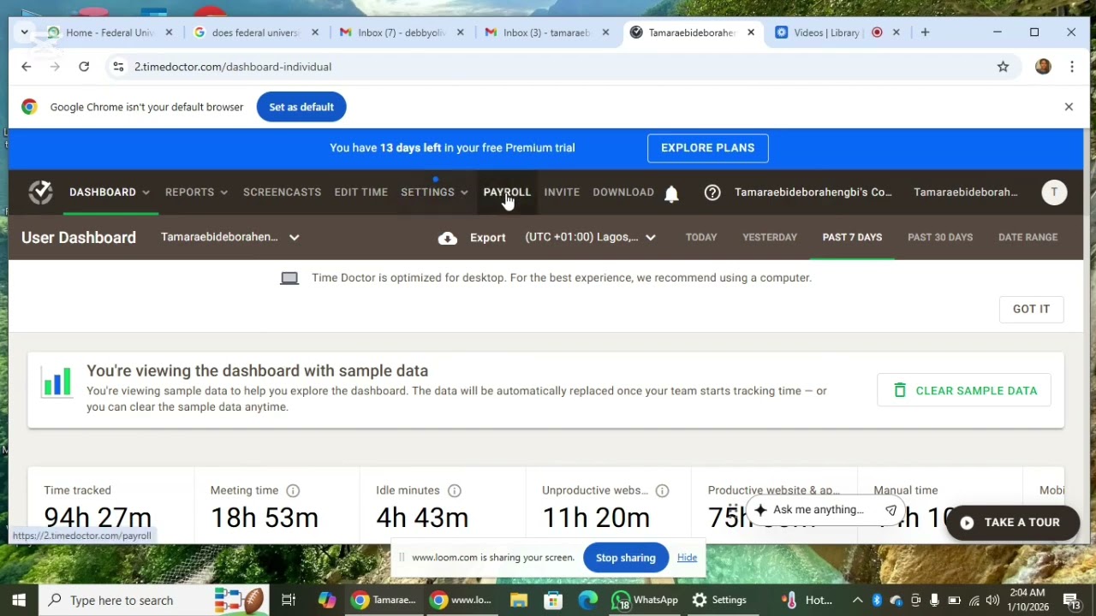Open Windows Start menu
Screen dimensions: 1096x616
coord(19,601)
